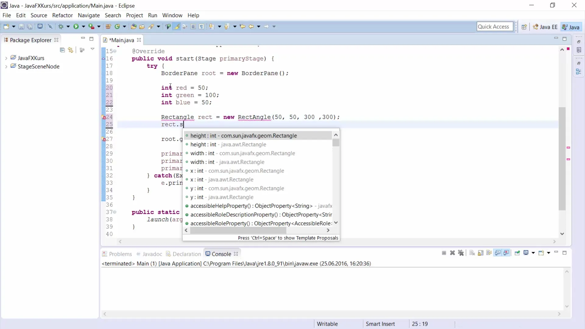Switch to the Declaration tab
Image resolution: width=585 pixels, height=329 pixels.
(183, 254)
